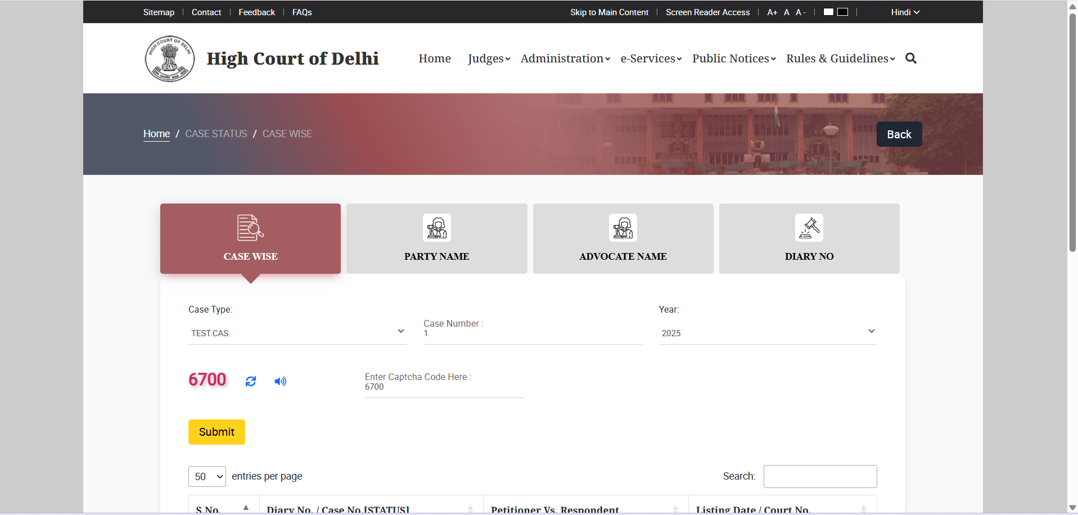1078x515 pixels.
Task: Click the Case Wise document icon
Action: tap(250, 228)
